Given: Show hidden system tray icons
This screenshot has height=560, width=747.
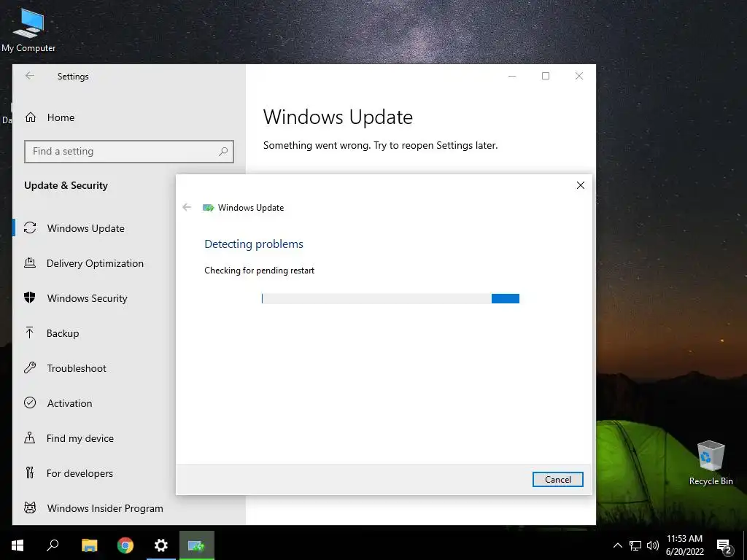Looking at the screenshot, I should click(x=617, y=545).
